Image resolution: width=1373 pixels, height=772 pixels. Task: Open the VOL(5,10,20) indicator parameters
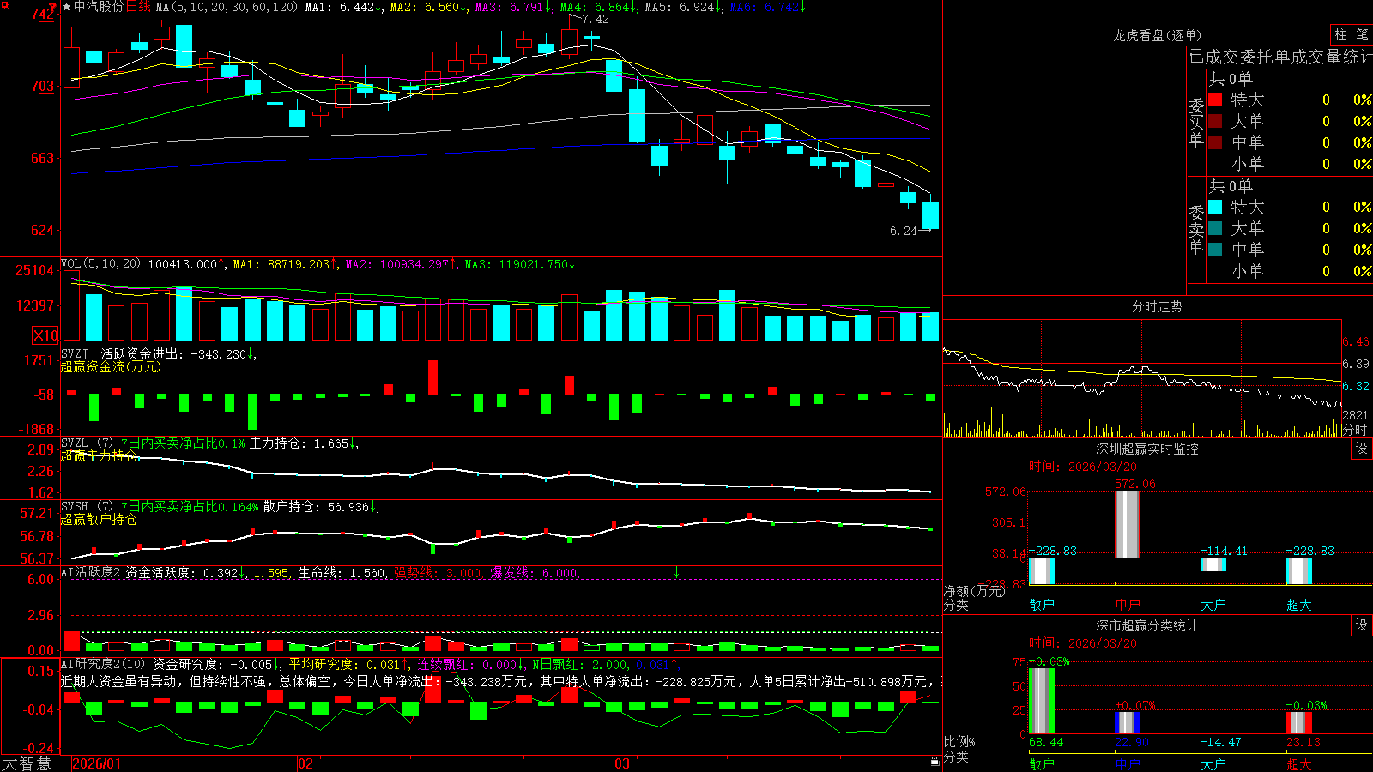[x=100, y=264]
